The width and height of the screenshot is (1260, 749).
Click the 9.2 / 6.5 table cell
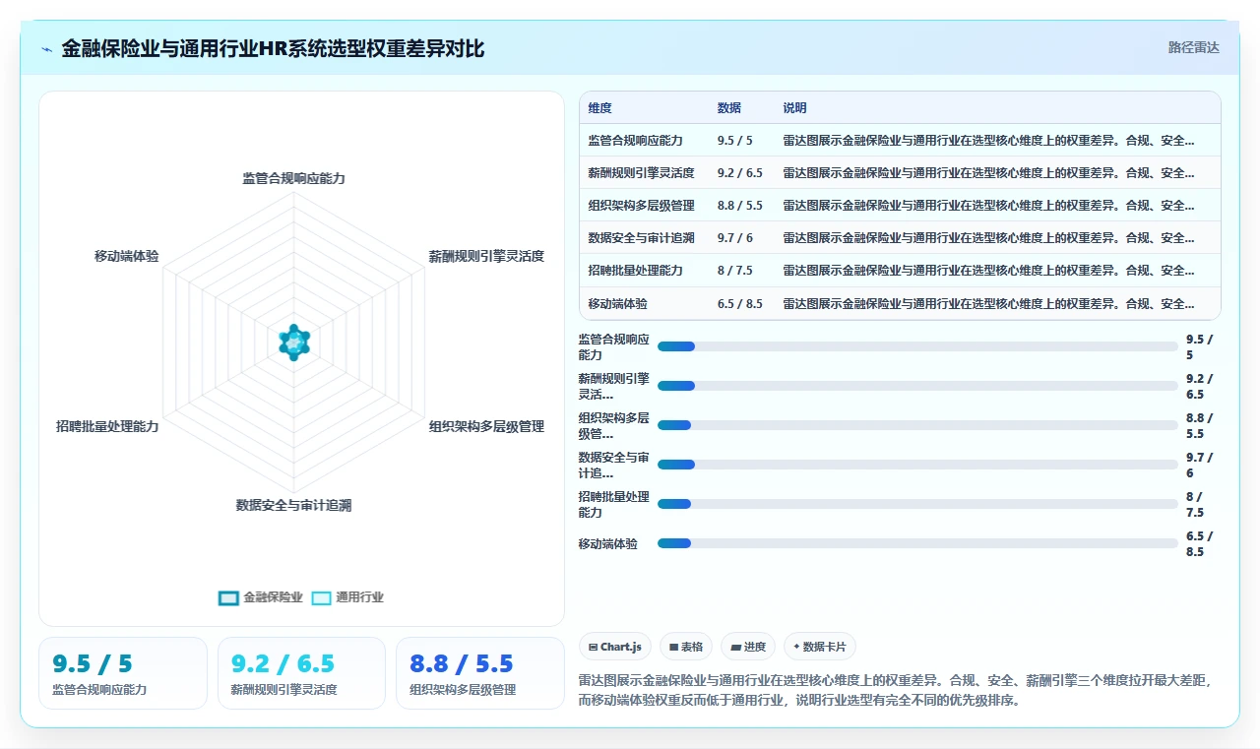[740, 173]
